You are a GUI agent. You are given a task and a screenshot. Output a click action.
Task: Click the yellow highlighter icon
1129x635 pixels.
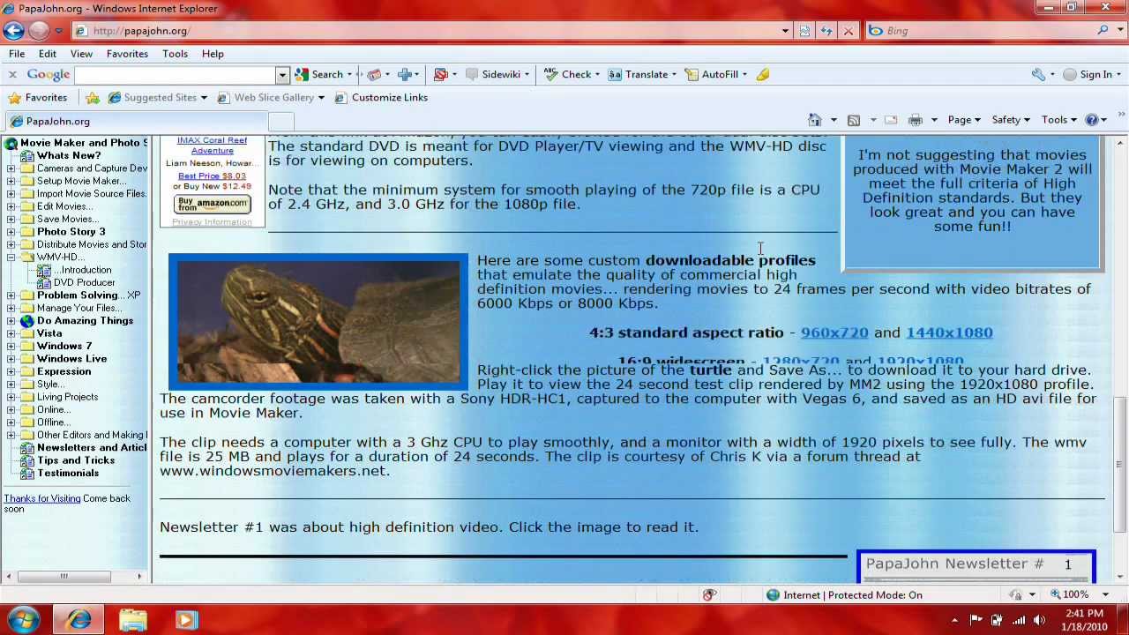763,74
